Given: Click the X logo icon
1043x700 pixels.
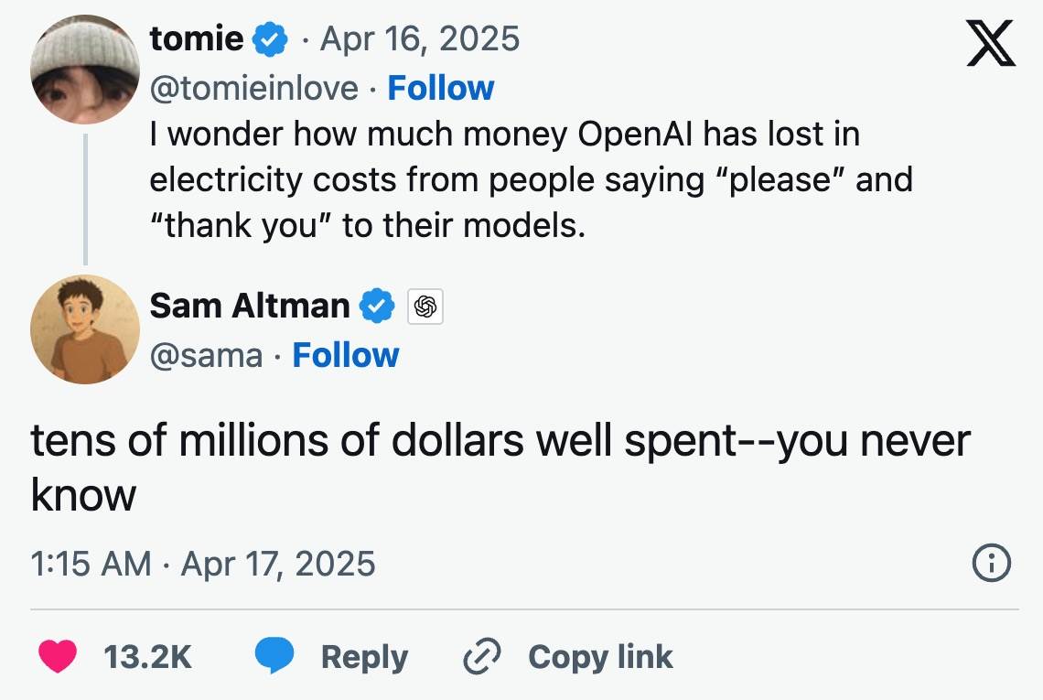Looking at the screenshot, I should click(991, 44).
